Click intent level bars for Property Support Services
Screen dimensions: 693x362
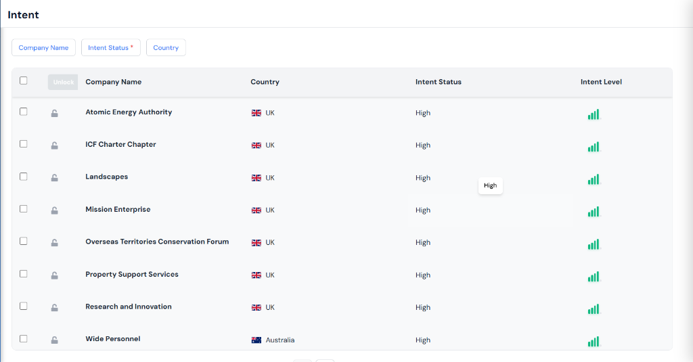pyautogui.click(x=594, y=277)
